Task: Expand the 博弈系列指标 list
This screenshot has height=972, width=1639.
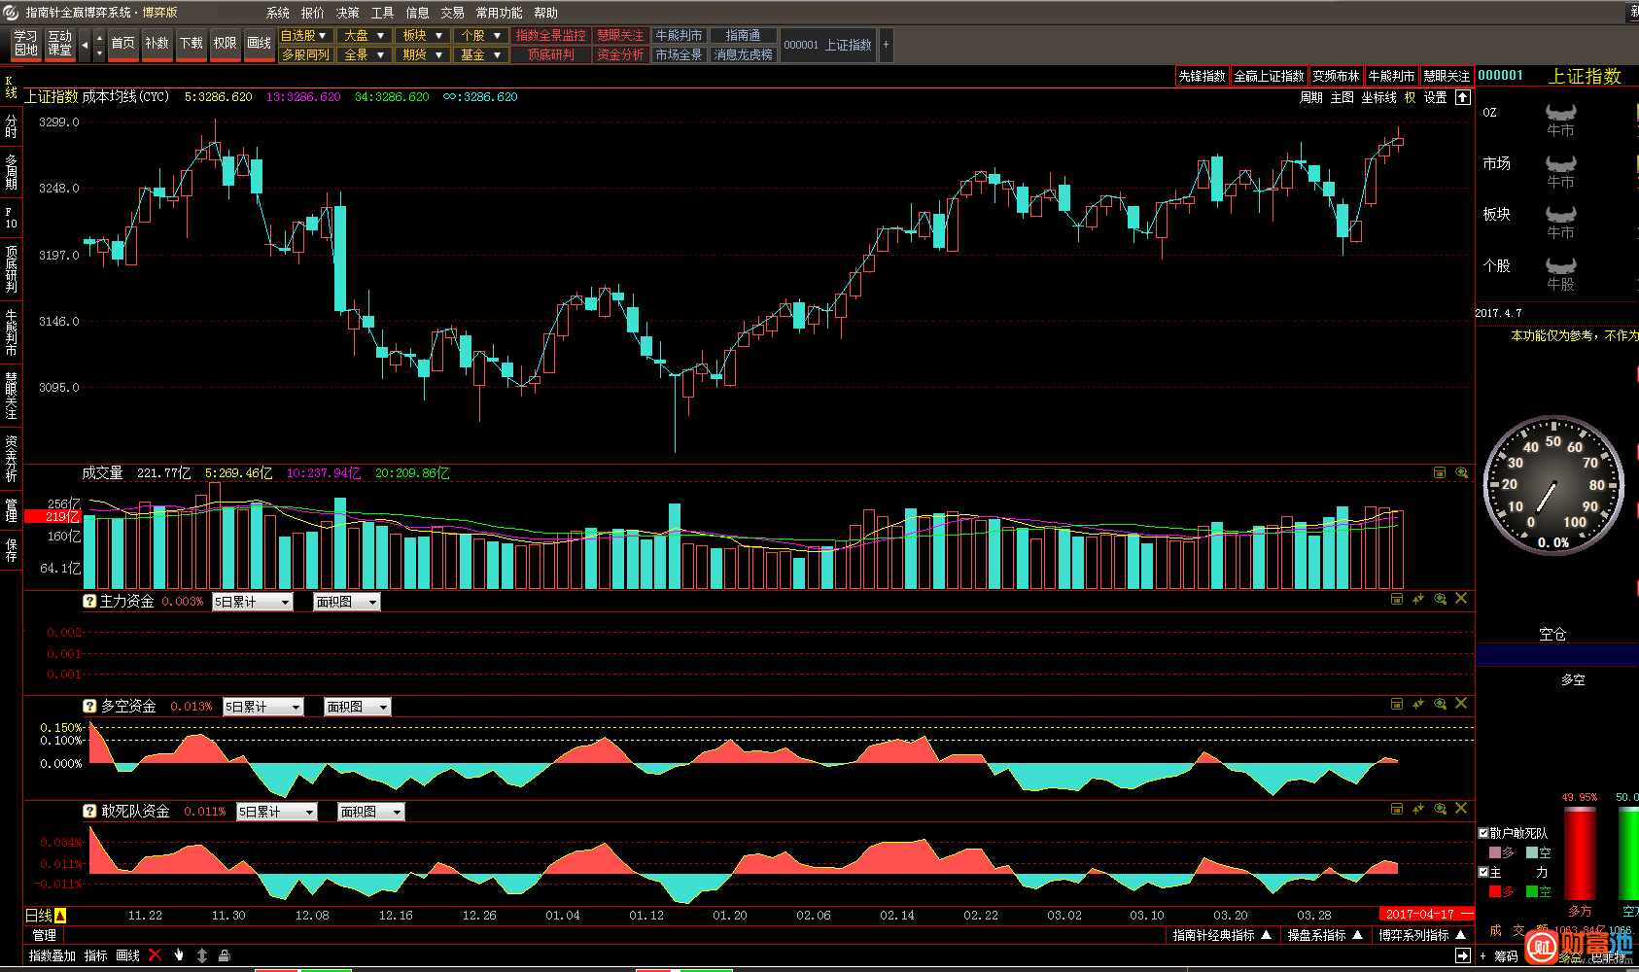Action: pyautogui.click(x=1422, y=935)
